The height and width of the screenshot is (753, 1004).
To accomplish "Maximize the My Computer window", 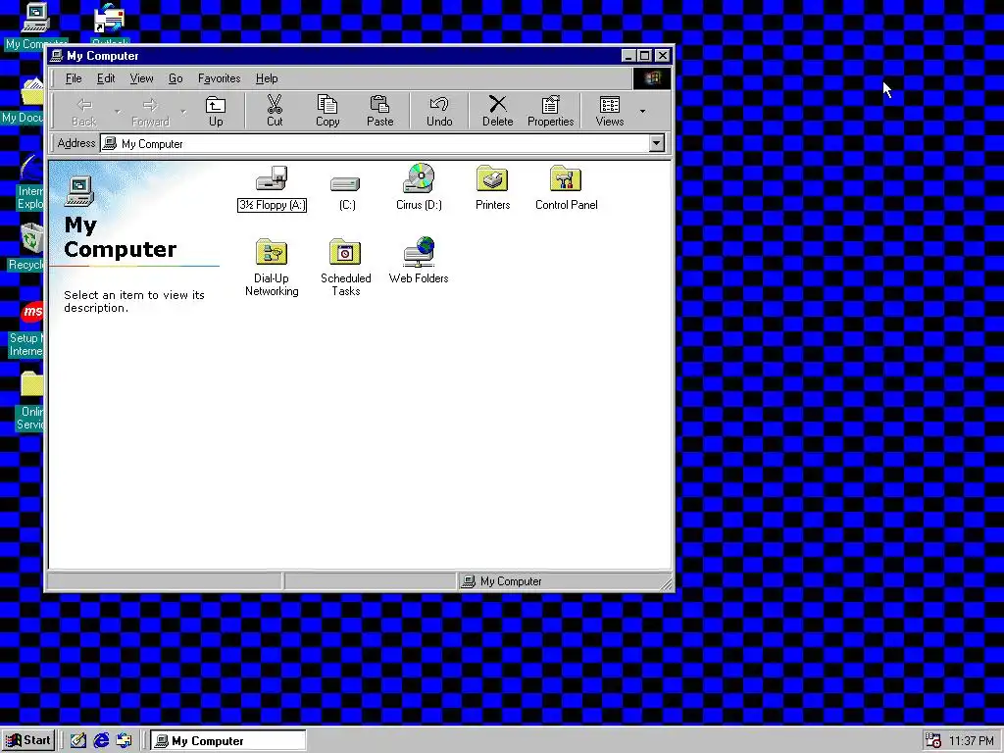I will (645, 56).
